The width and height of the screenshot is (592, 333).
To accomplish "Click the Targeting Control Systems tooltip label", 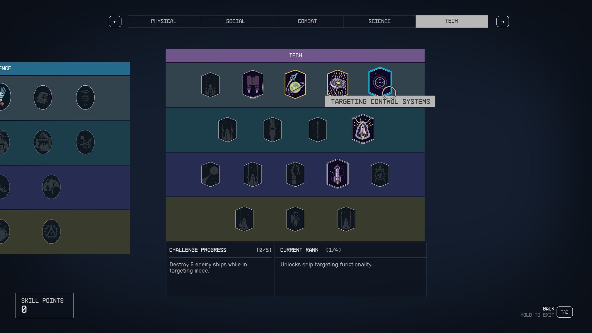I will [x=380, y=101].
